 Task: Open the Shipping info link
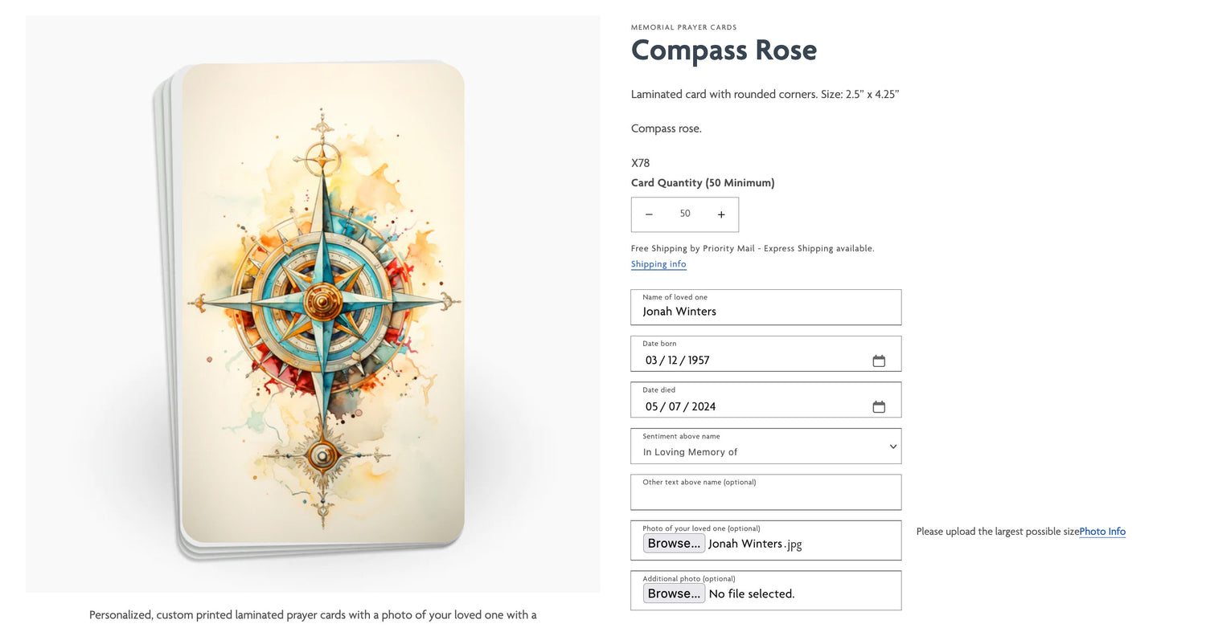tap(658, 264)
